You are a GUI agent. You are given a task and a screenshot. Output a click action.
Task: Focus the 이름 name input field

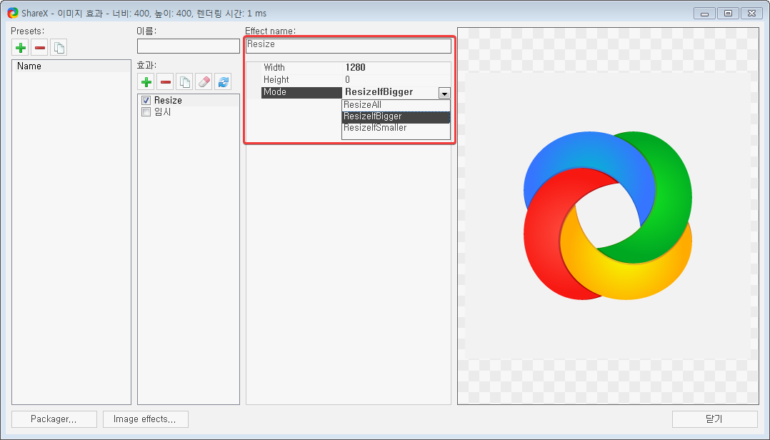tap(189, 46)
